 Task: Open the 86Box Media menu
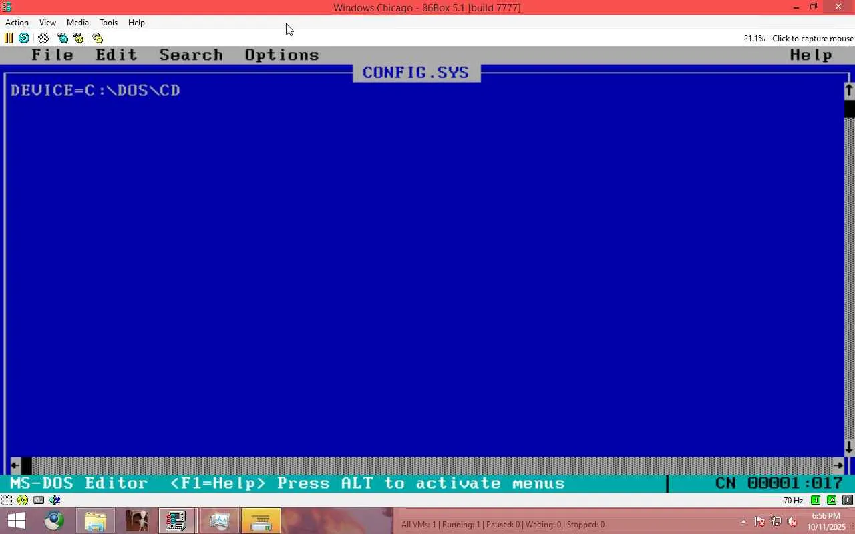click(77, 23)
